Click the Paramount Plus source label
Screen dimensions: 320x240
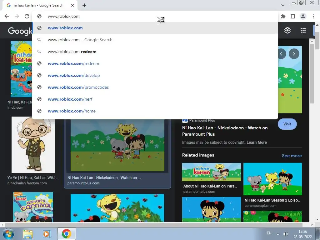(202, 120)
